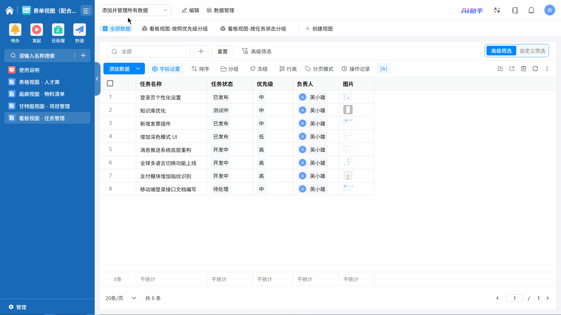This screenshot has height=315, width=561.
Task: Select the 高级筛选 toggle at the top right
Action: (x=501, y=51)
